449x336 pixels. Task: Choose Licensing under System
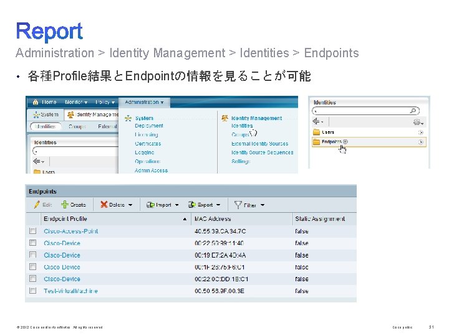(x=147, y=134)
